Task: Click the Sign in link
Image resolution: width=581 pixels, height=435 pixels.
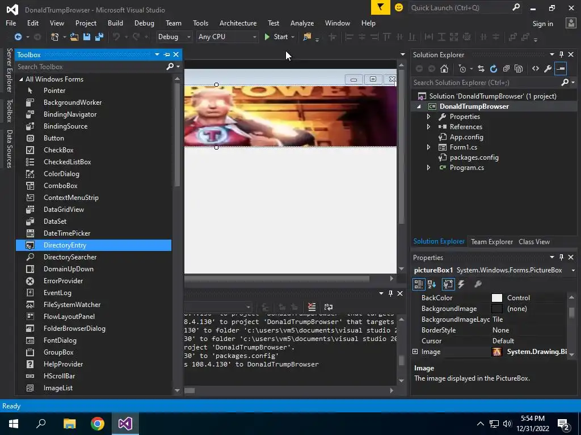Action: point(542,24)
